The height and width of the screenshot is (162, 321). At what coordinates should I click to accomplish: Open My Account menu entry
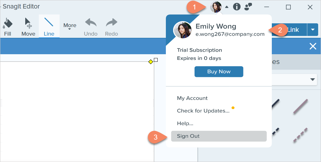pos(192,98)
